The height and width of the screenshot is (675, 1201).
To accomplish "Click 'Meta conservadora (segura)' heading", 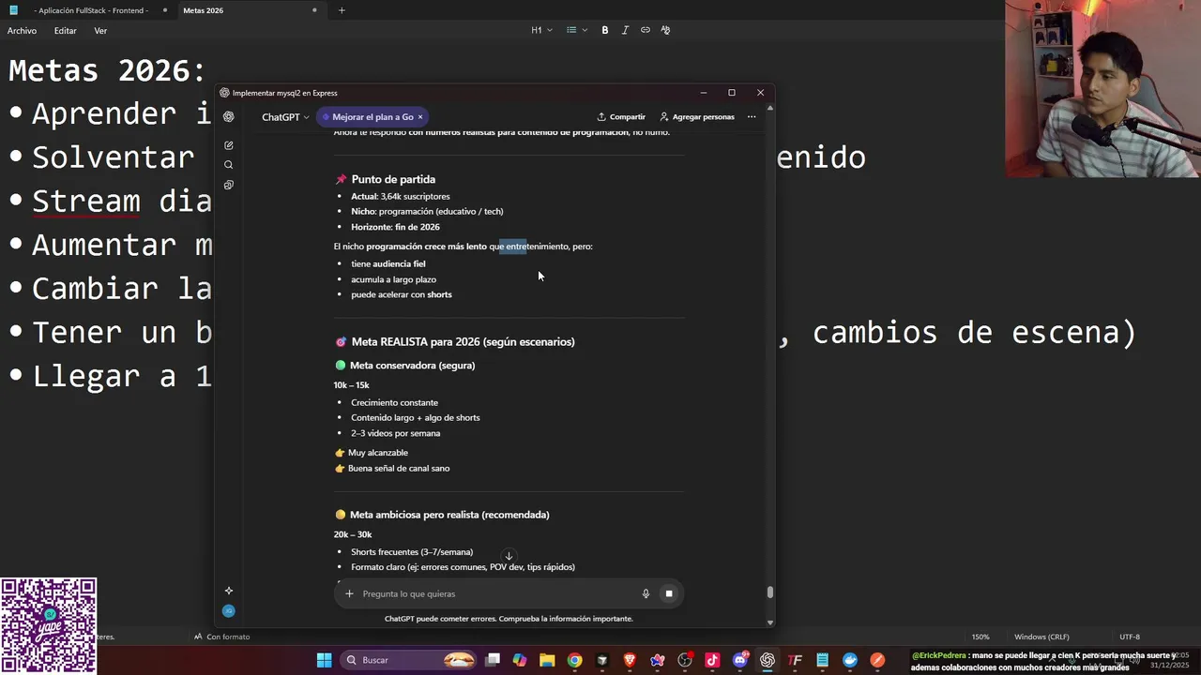I will click(412, 366).
